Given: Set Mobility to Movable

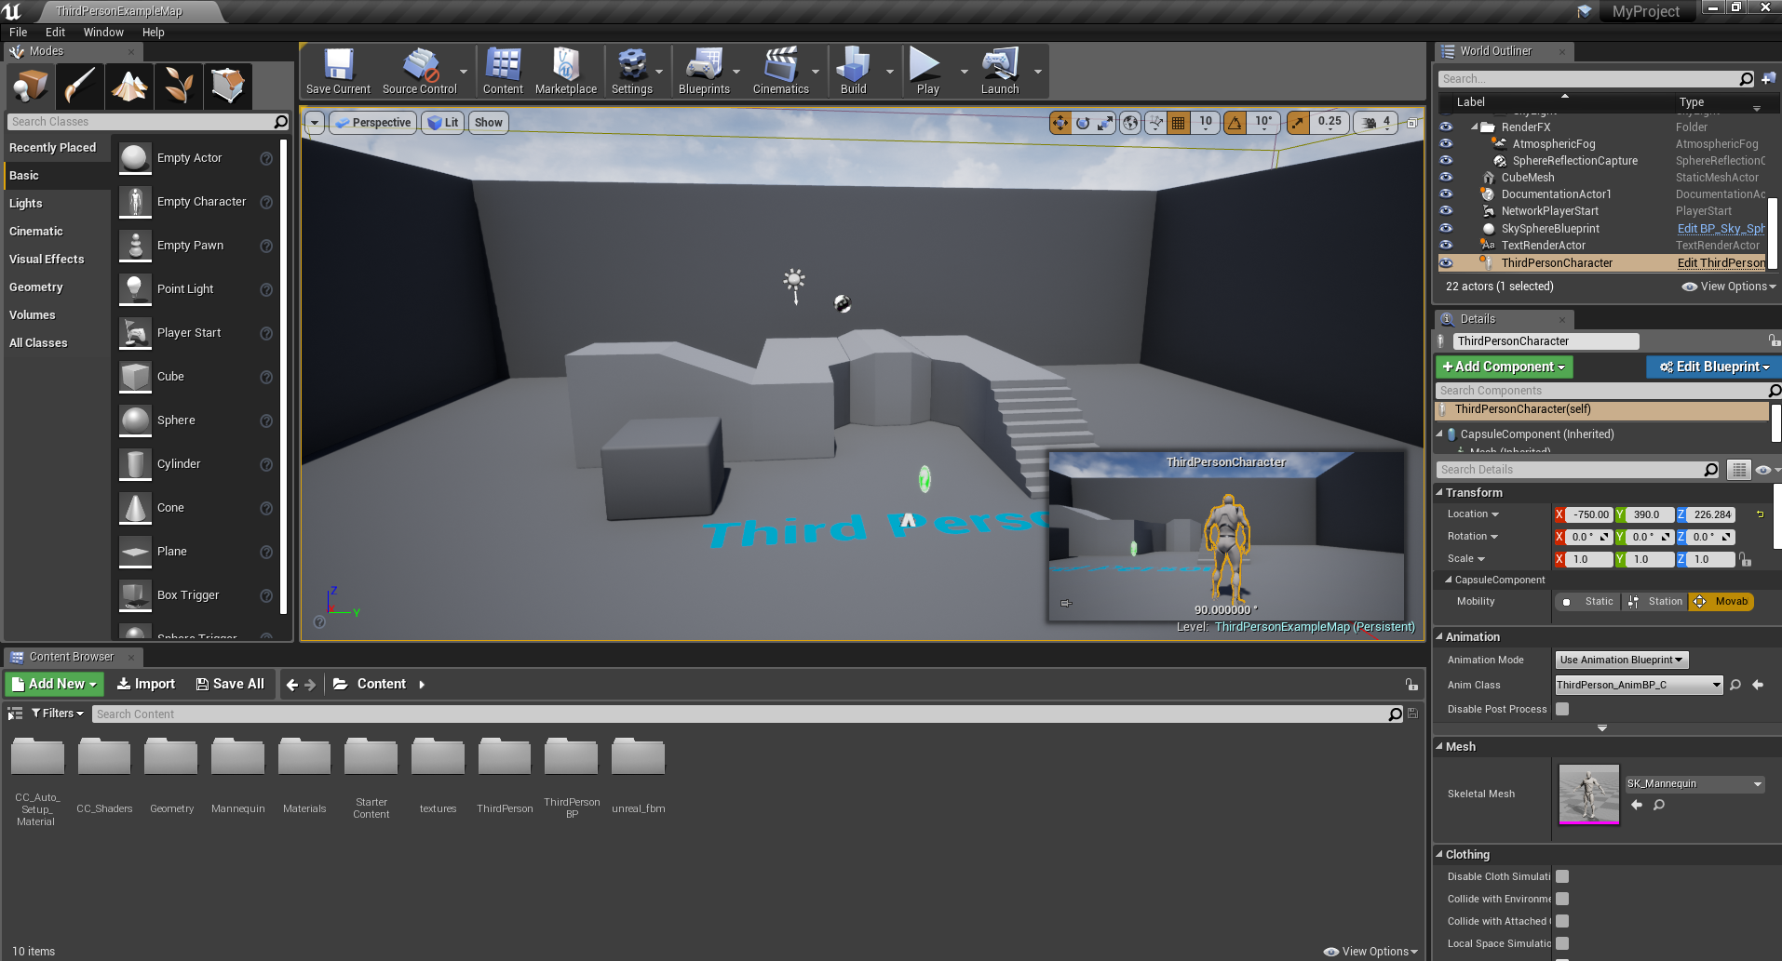Looking at the screenshot, I should pyautogui.click(x=1721, y=602).
